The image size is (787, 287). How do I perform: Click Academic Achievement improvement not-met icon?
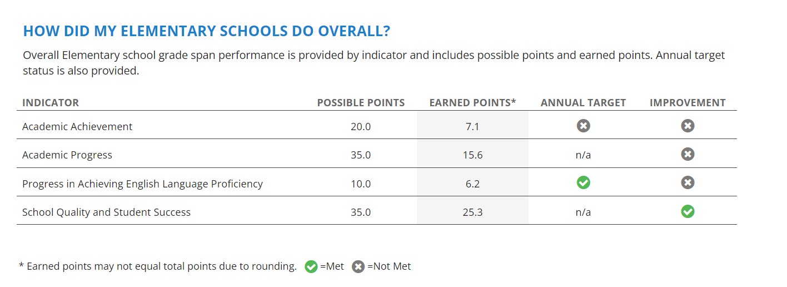688,126
